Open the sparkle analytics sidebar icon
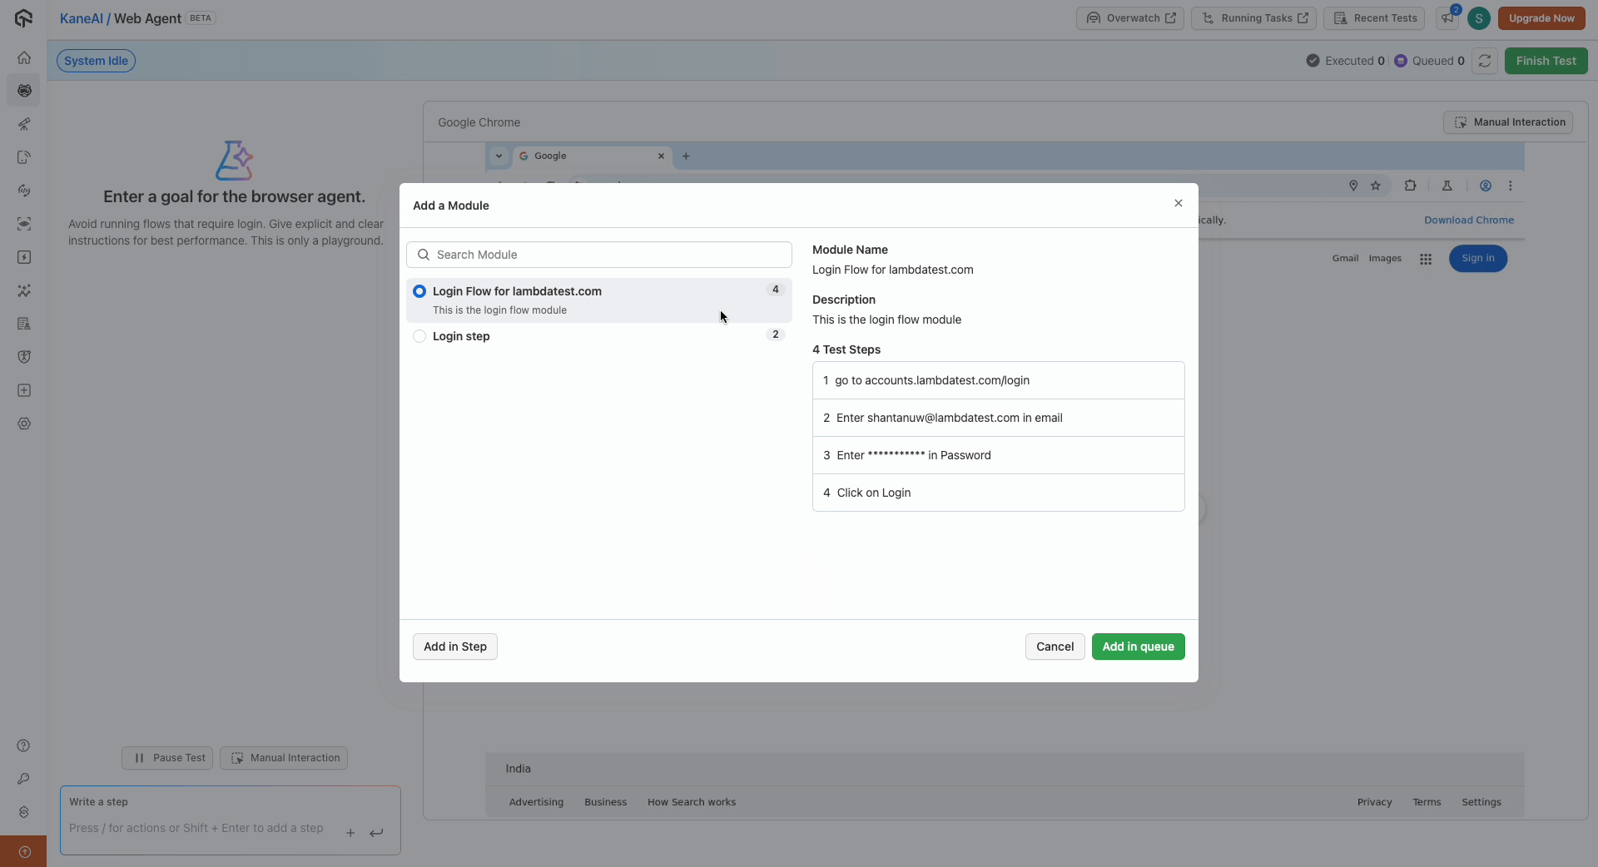This screenshot has width=1598, height=867. pos(24,290)
